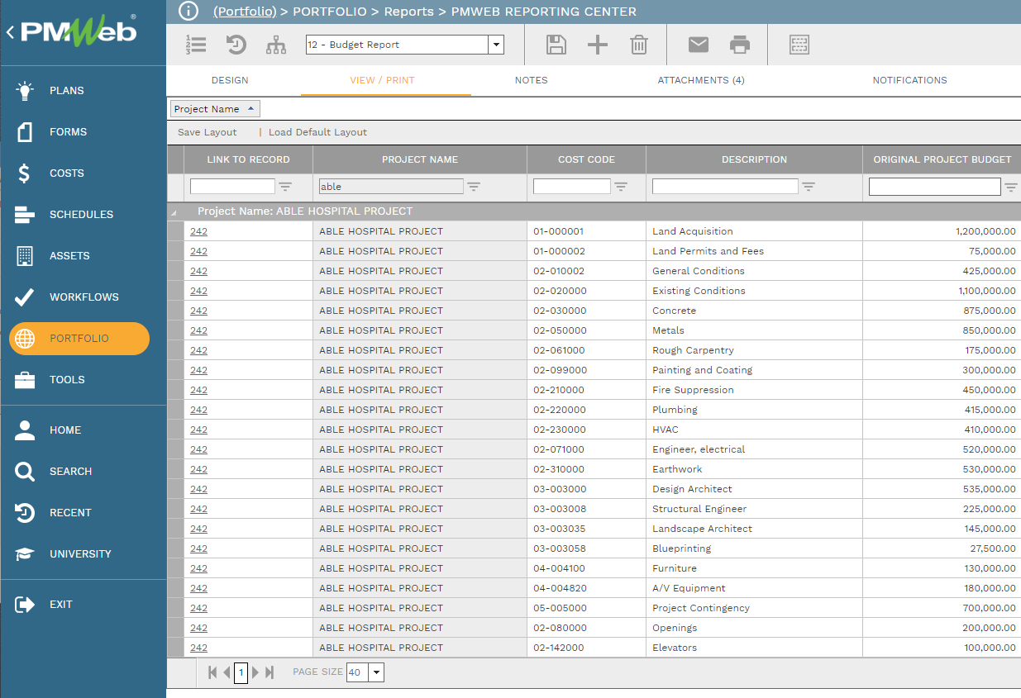This screenshot has width=1021, height=698.
Task: Click the trash can delete icon
Action: click(x=638, y=45)
